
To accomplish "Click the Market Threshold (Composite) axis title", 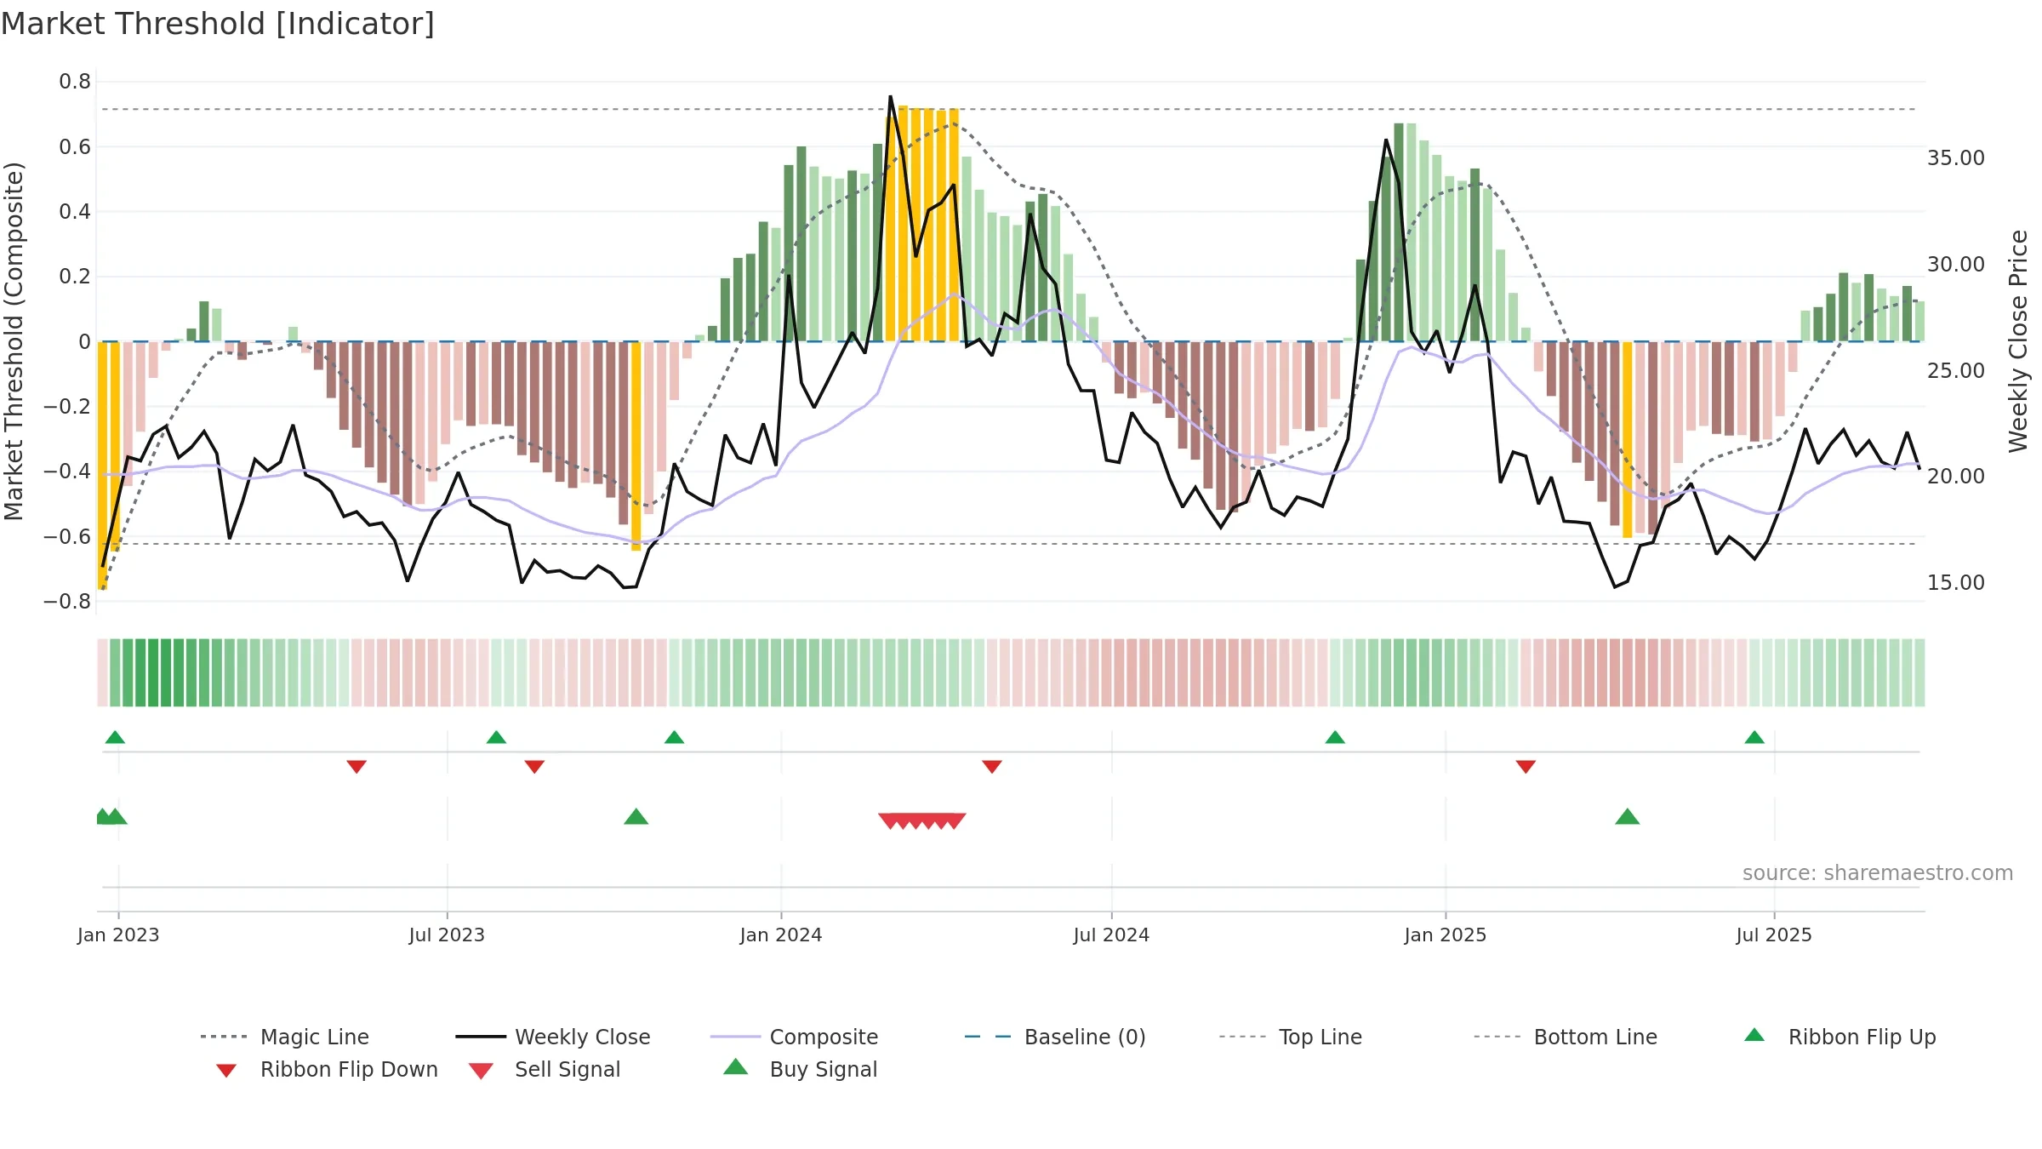I will (14, 340).
